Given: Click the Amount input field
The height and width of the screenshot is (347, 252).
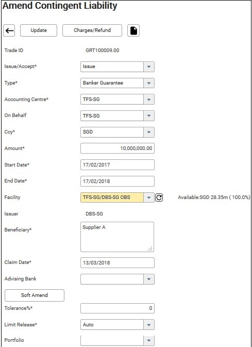Looking at the screenshot, I should [117, 148].
